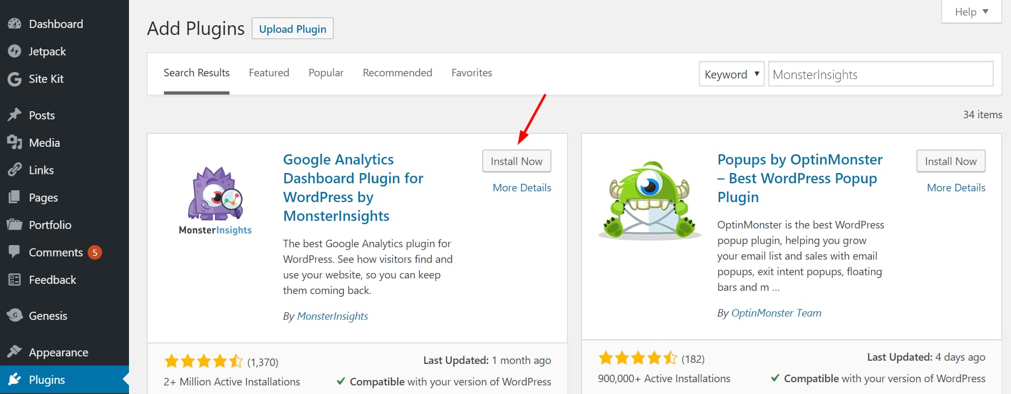Go to the Site Kit menu label
The image size is (1011, 394).
coord(46,79)
